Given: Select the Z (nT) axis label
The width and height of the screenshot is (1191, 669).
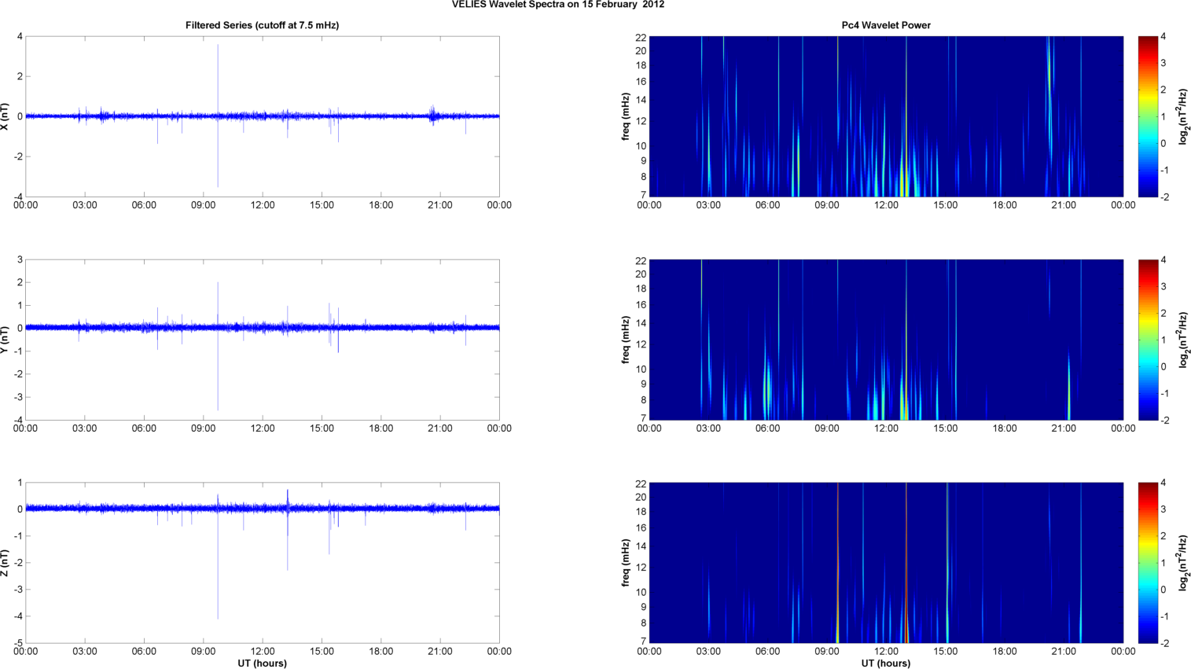Looking at the screenshot, I should point(6,563).
